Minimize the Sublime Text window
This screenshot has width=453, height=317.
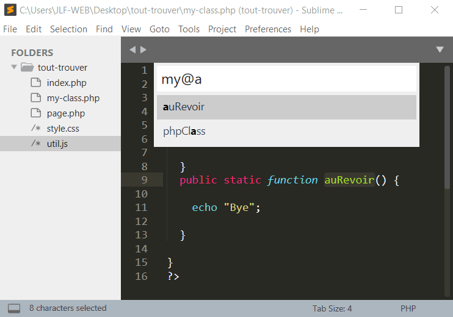click(x=363, y=10)
